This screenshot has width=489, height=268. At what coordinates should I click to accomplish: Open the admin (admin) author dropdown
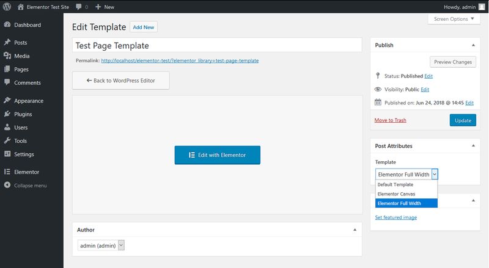pos(101,245)
